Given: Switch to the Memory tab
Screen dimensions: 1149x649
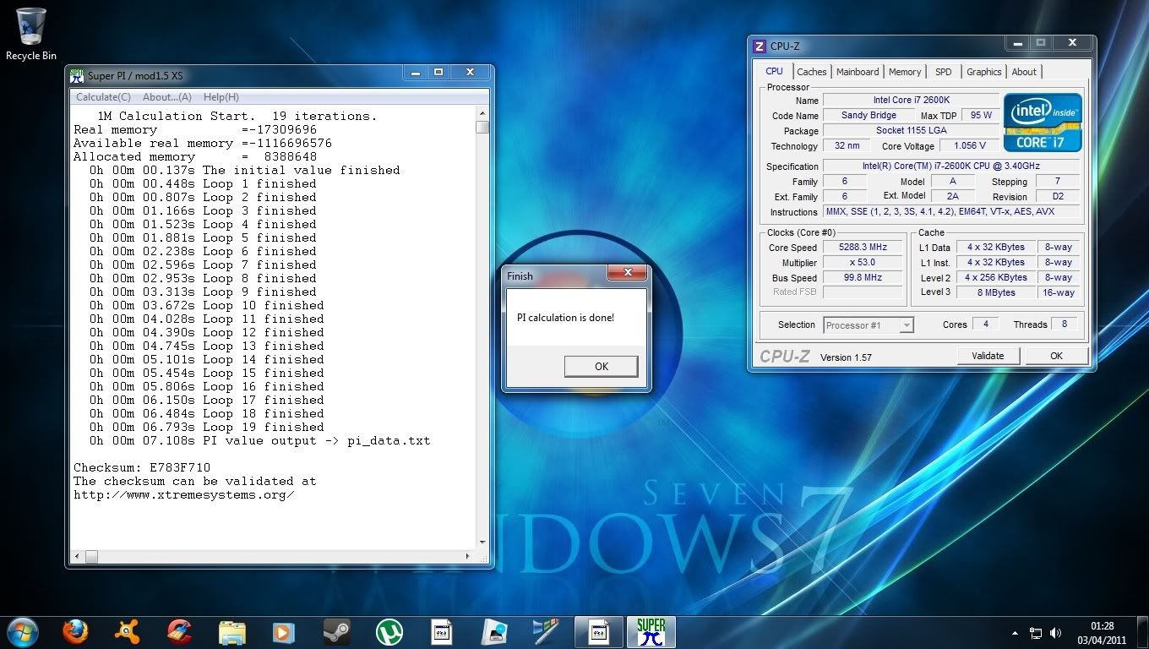Looking at the screenshot, I should tap(905, 72).
